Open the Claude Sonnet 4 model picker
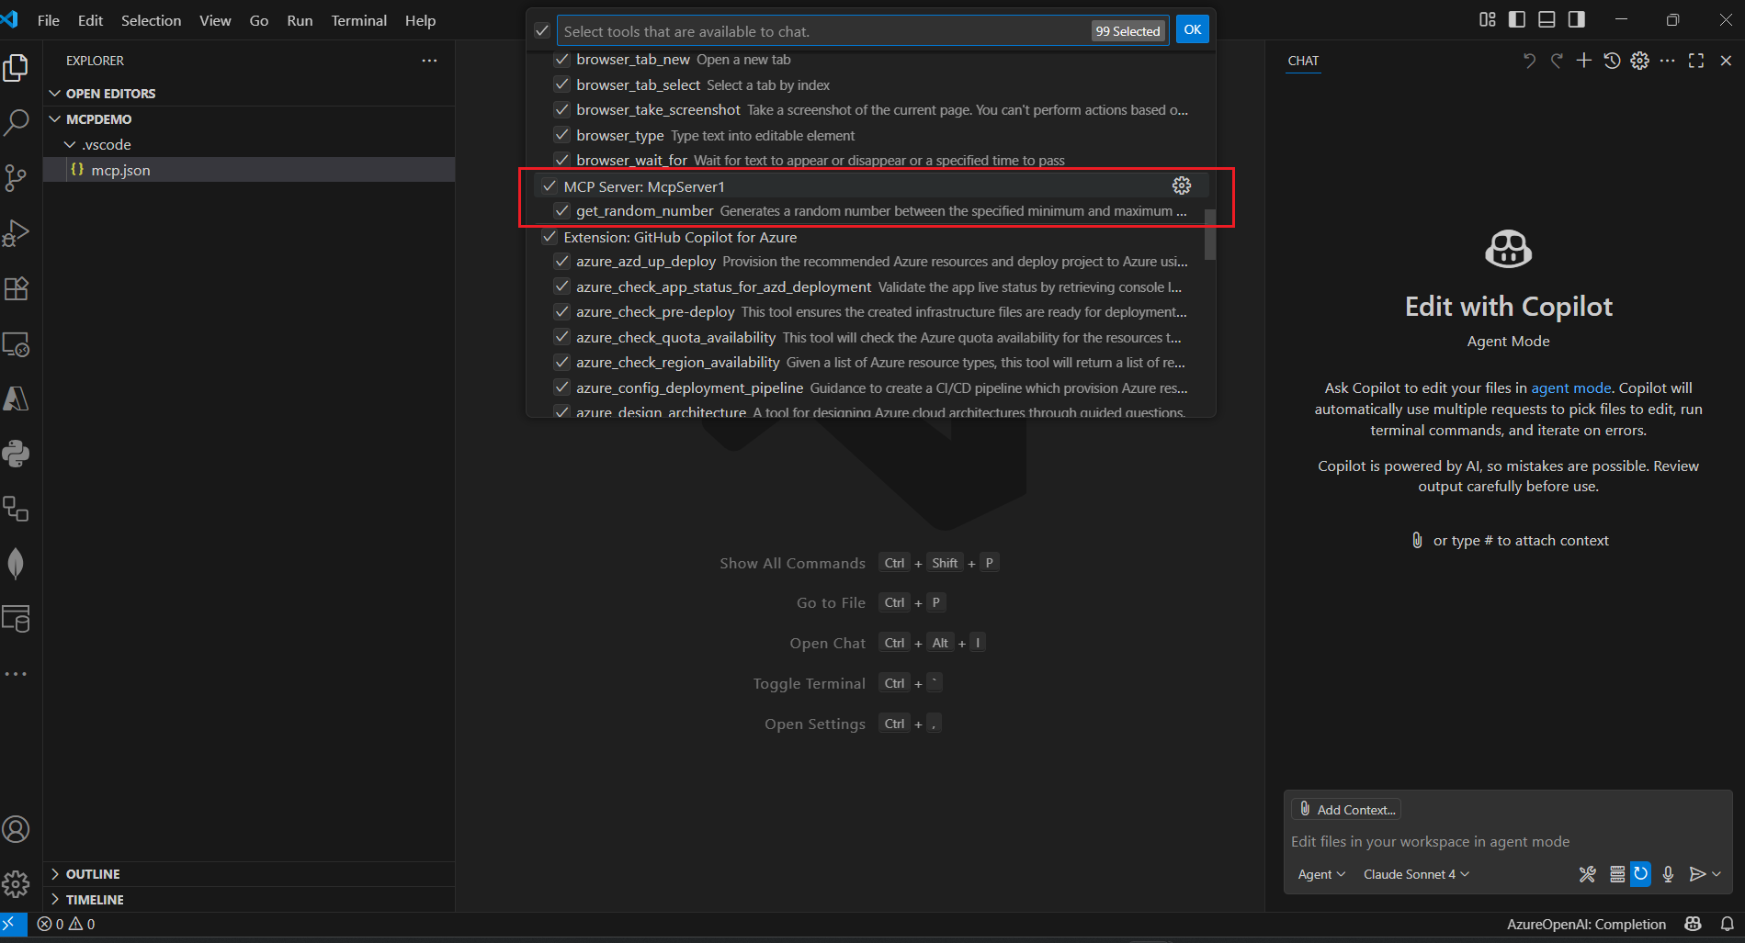Viewport: 1745px width, 943px height. (1416, 874)
